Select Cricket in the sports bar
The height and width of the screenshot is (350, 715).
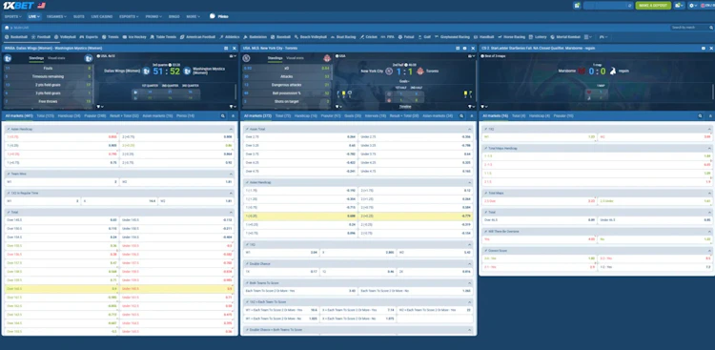pyautogui.click(x=368, y=37)
